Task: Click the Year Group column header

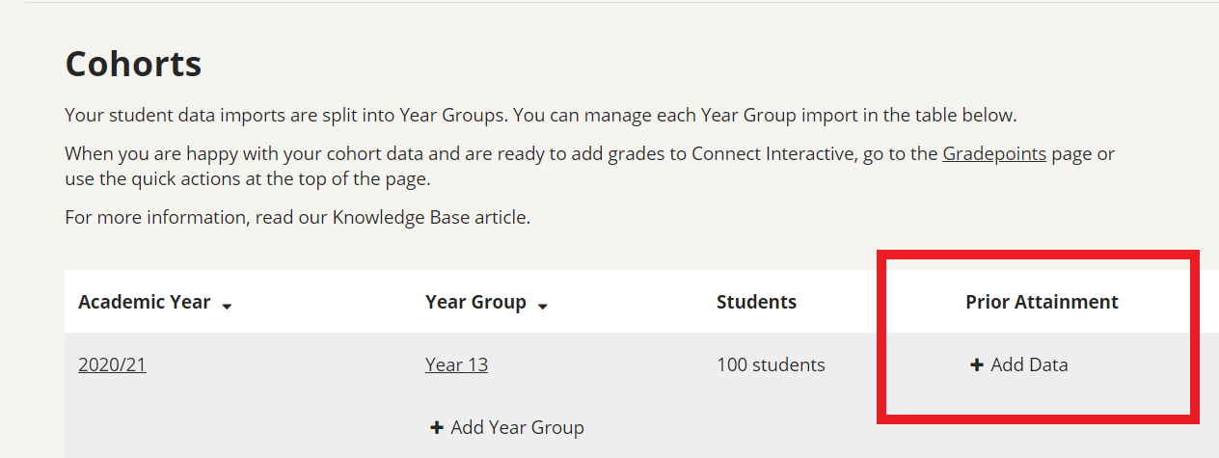Action: click(475, 302)
